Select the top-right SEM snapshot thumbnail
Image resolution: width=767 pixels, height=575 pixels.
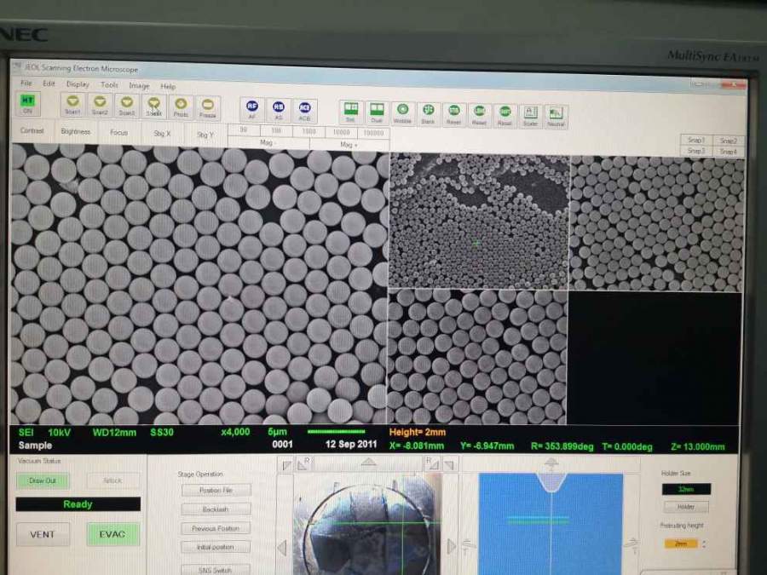coord(656,223)
